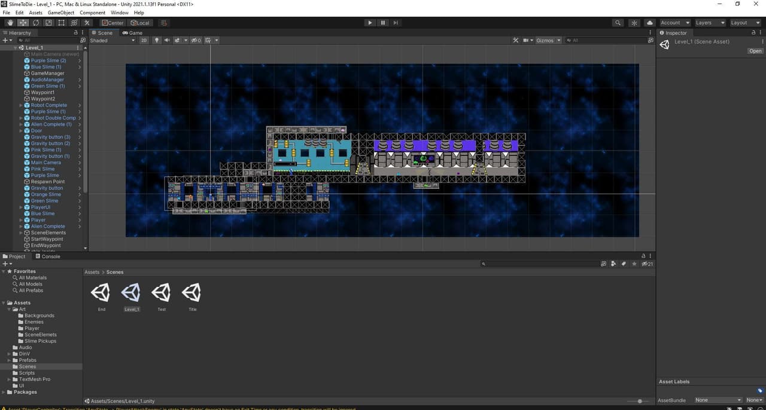Toggle Local/Global handle rotation
The width and height of the screenshot is (766, 410).
tap(140, 23)
